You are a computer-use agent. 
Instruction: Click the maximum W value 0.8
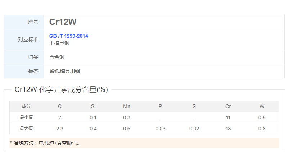262,129
